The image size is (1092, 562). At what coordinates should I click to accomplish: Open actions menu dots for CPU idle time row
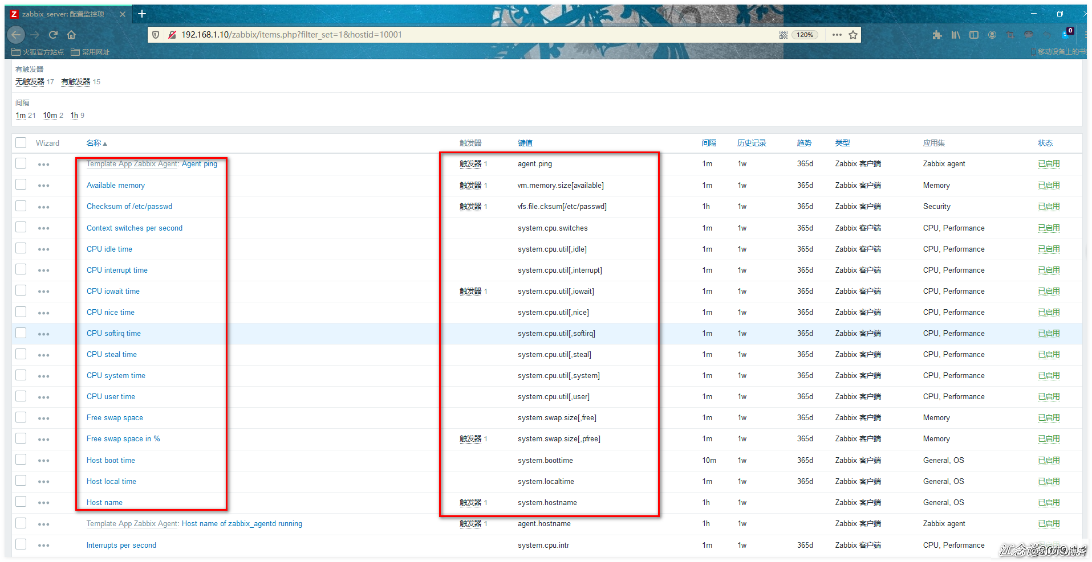pyautogui.click(x=44, y=249)
